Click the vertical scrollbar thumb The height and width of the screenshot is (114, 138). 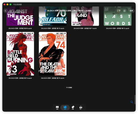pos(135,100)
